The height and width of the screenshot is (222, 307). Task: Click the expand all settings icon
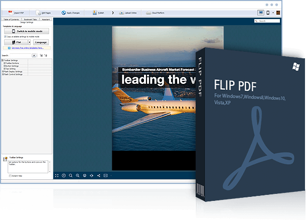(x=41, y=55)
